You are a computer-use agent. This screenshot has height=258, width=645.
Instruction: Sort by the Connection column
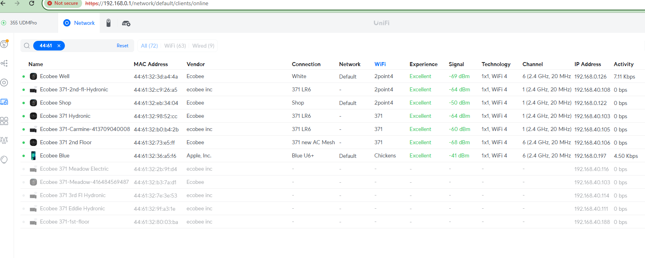[x=306, y=64]
